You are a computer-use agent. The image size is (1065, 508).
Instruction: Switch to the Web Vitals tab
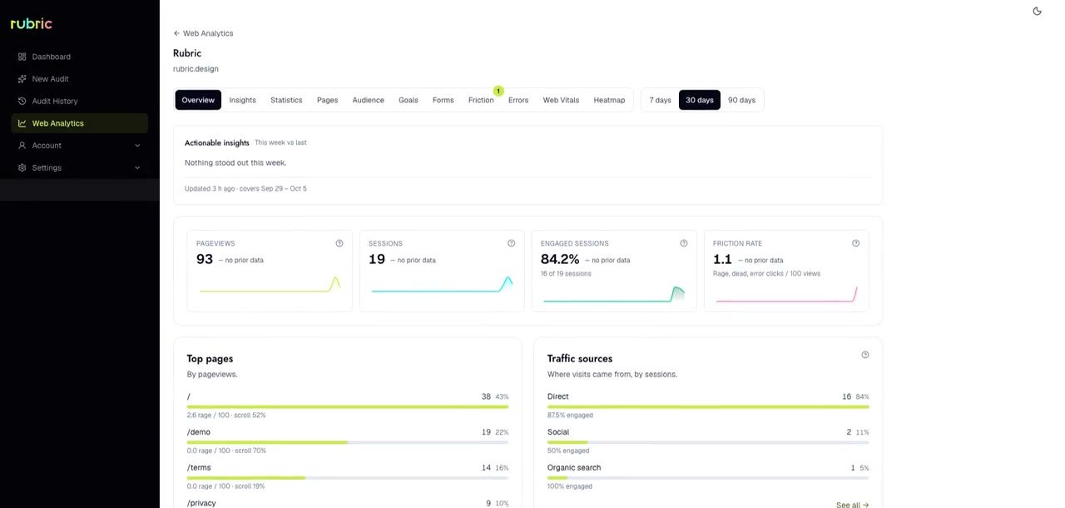(561, 100)
